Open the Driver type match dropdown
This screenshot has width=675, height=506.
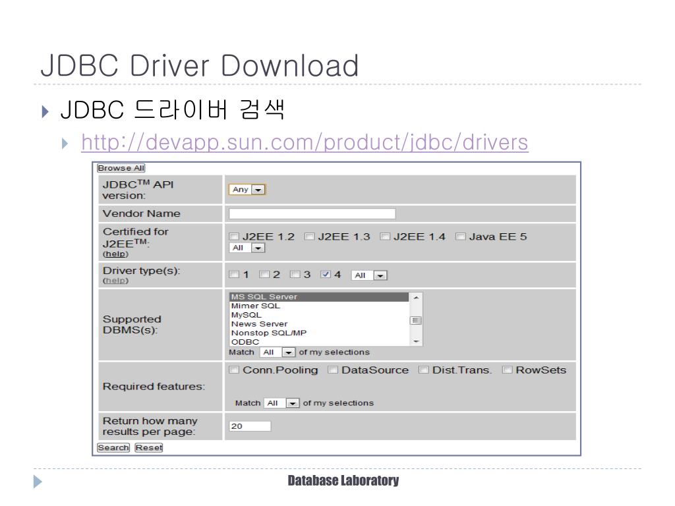(x=369, y=275)
